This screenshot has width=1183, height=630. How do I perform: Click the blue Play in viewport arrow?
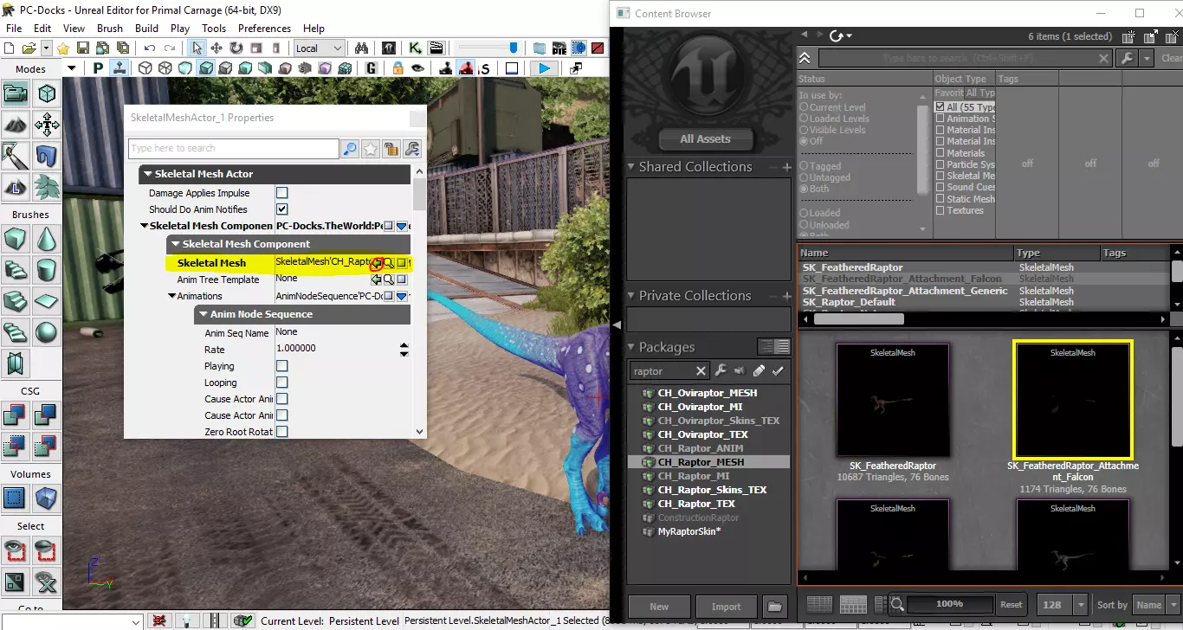544,68
